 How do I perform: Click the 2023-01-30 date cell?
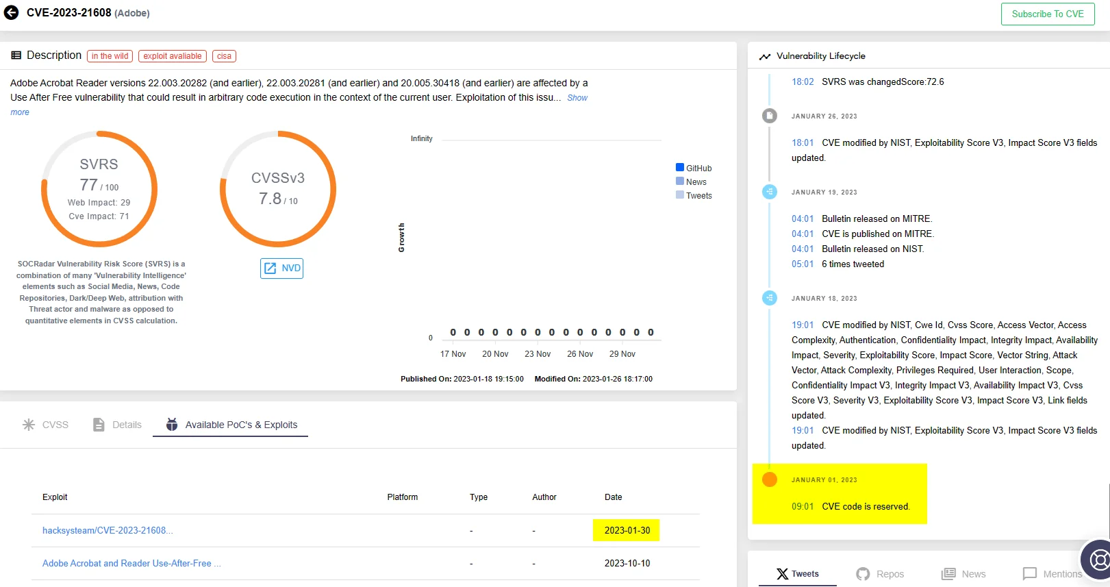click(x=627, y=530)
